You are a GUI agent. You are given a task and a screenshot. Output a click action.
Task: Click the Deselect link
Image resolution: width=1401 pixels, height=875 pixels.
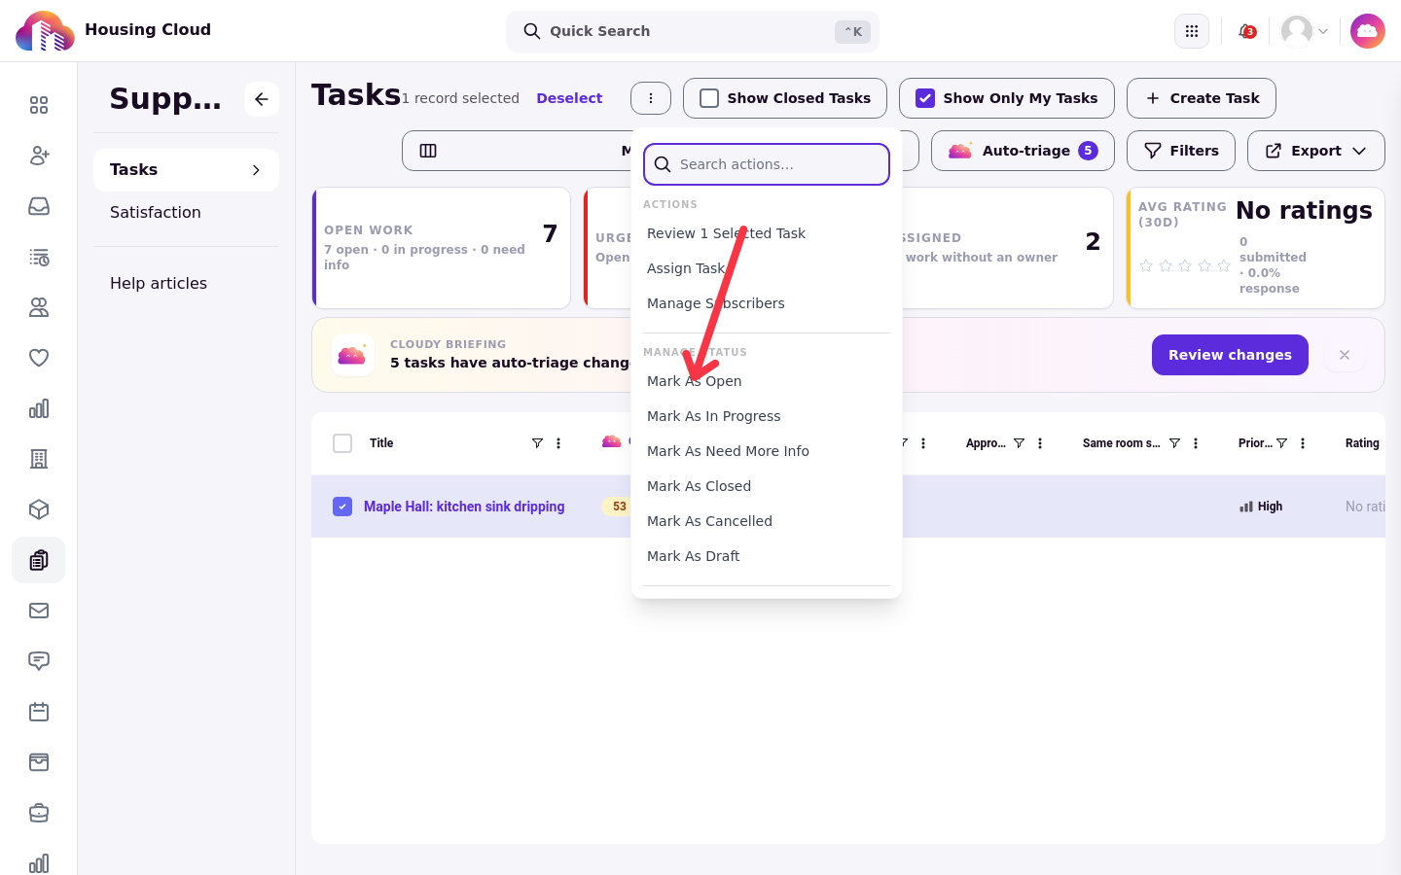(x=569, y=98)
